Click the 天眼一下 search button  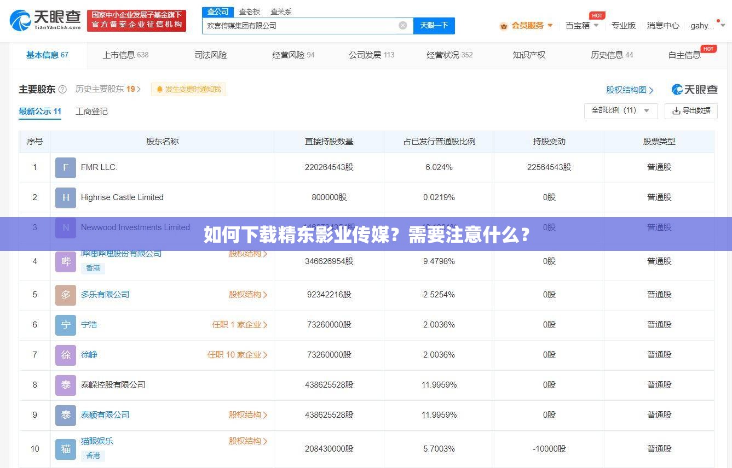click(x=434, y=25)
